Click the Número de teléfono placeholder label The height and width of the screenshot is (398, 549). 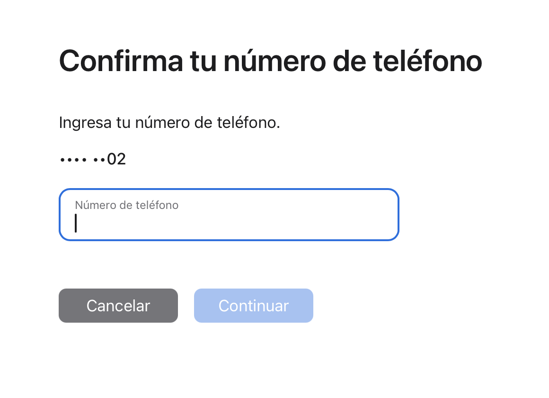126,205
